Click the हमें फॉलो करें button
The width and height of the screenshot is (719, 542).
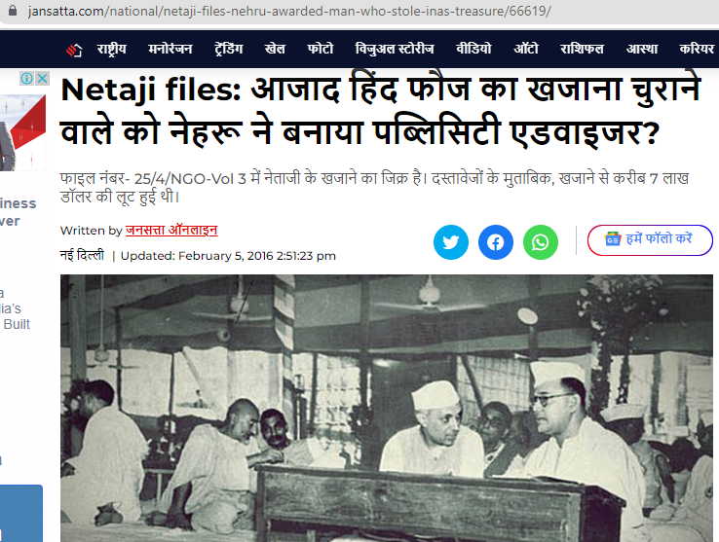pos(650,239)
